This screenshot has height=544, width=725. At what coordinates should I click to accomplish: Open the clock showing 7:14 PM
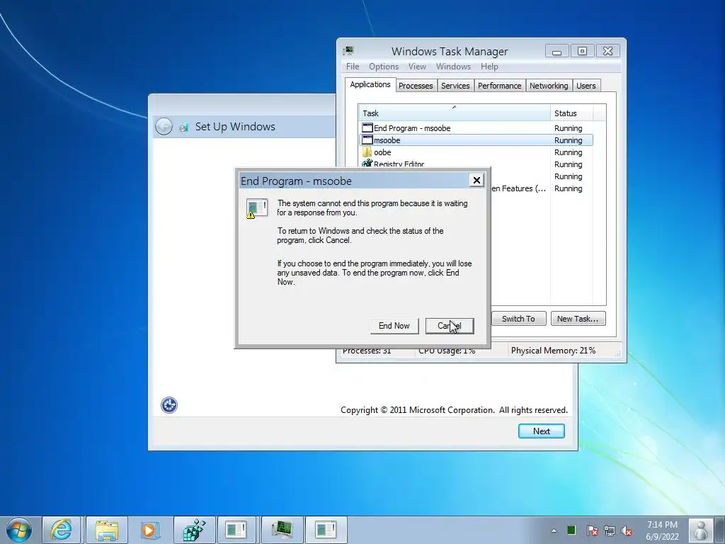(x=662, y=531)
